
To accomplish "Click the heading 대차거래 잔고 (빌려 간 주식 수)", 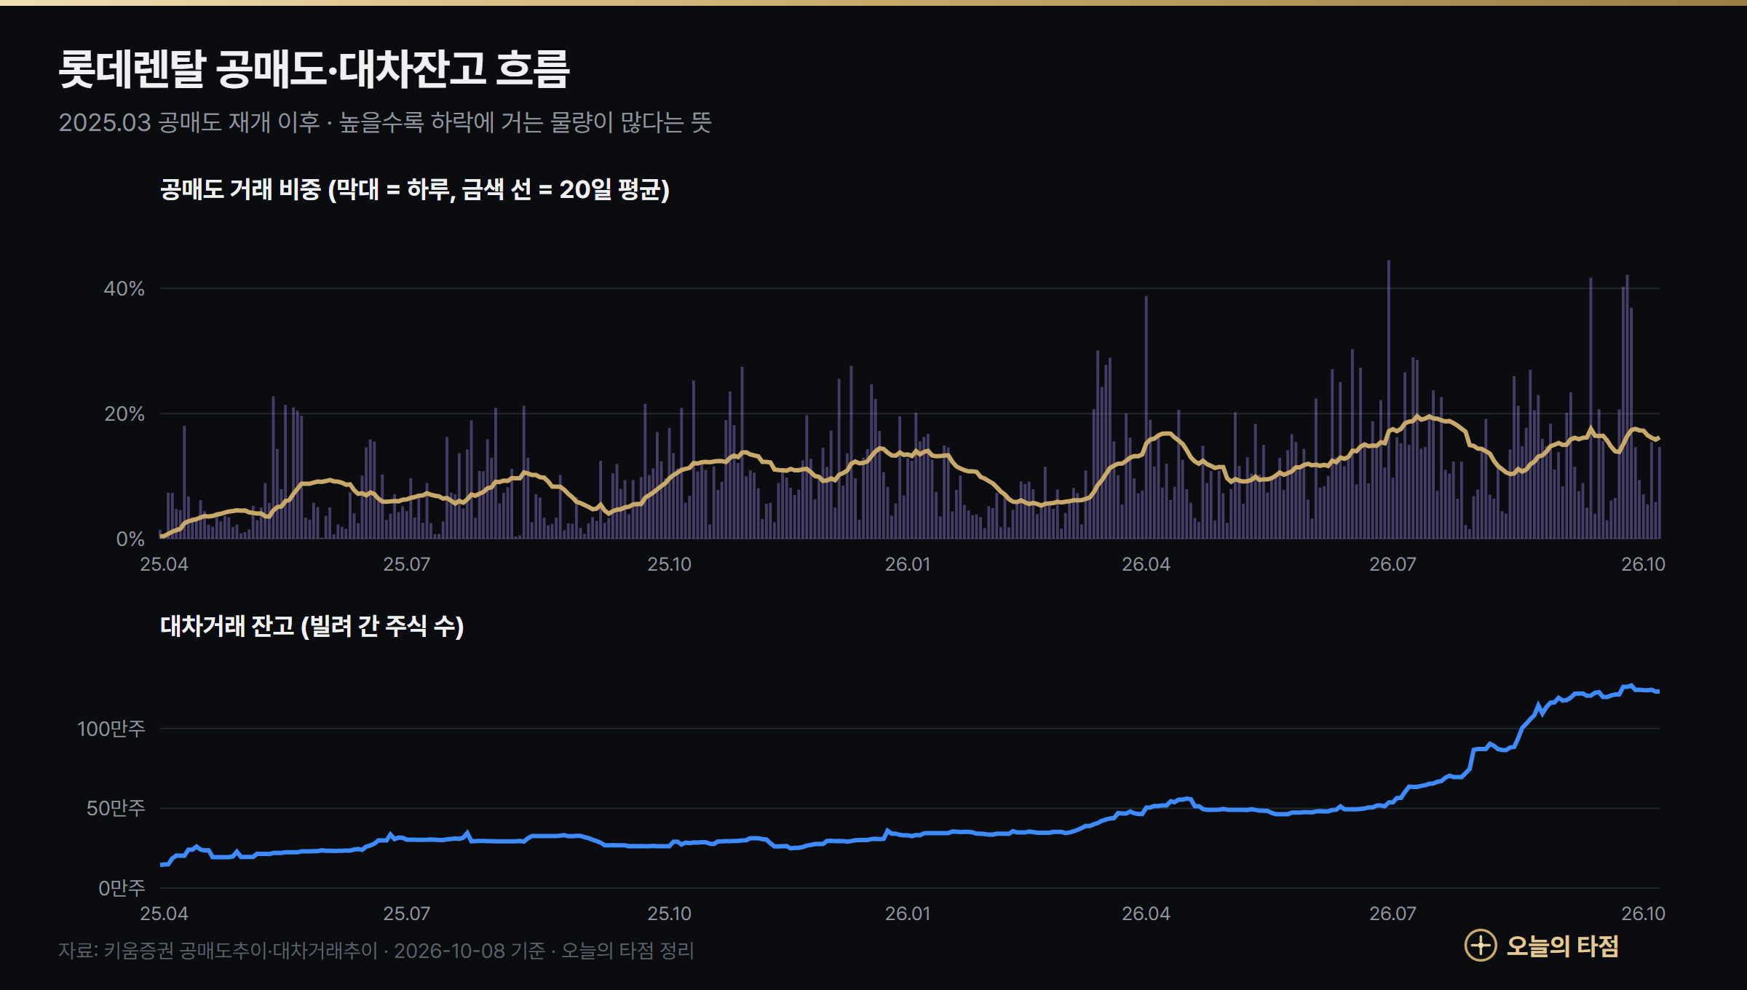I will (x=312, y=626).
